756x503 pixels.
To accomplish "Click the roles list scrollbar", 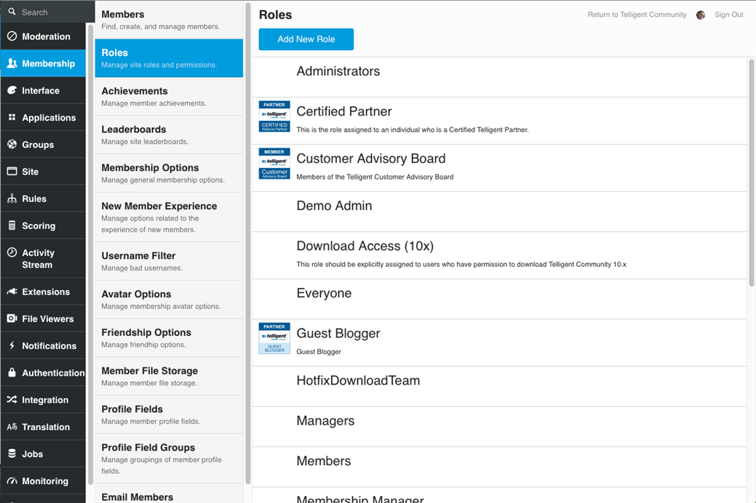I will [x=751, y=173].
